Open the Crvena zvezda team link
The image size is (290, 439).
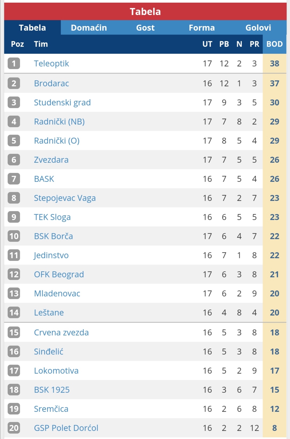pyautogui.click(x=61, y=332)
